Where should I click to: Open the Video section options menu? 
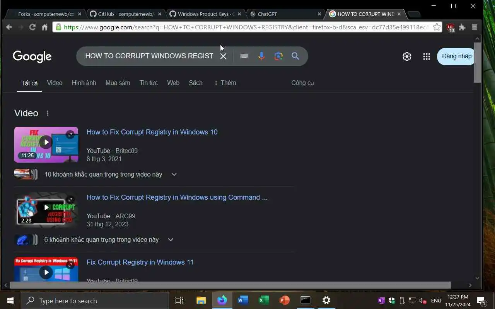click(x=48, y=113)
